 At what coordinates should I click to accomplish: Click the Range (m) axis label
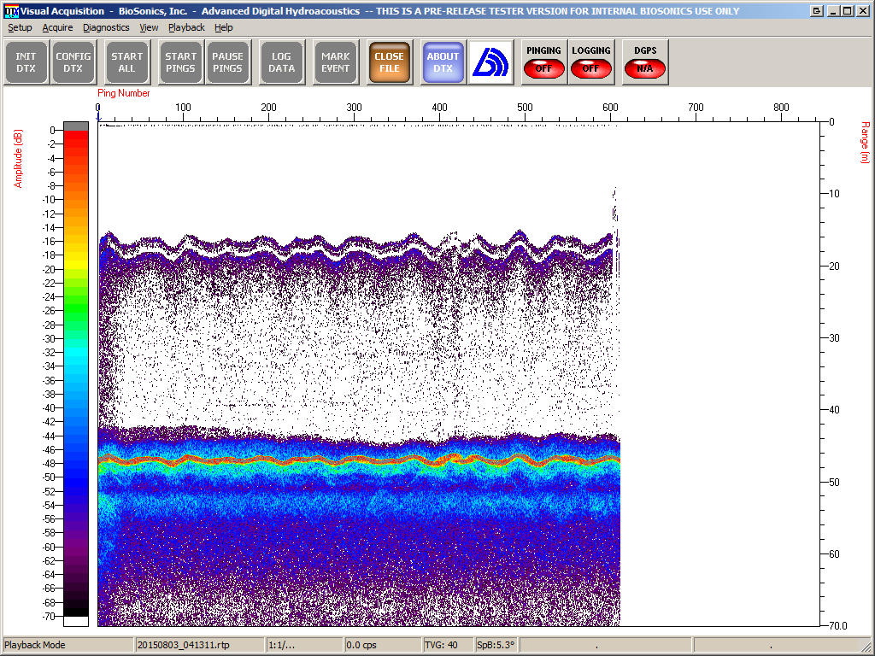[865, 143]
